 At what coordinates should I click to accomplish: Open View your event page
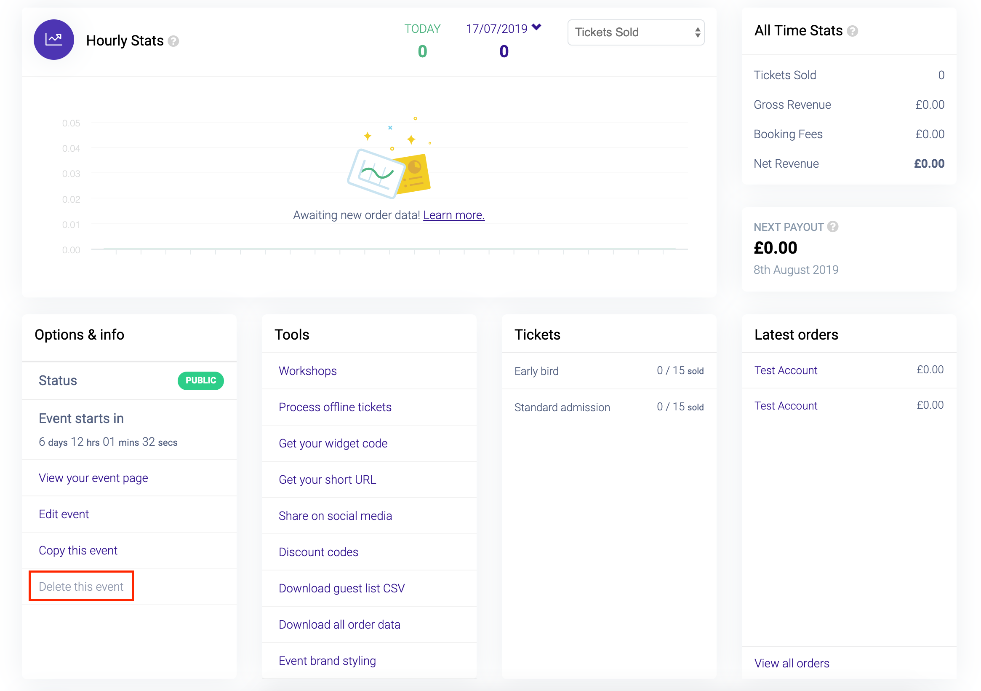tap(93, 478)
